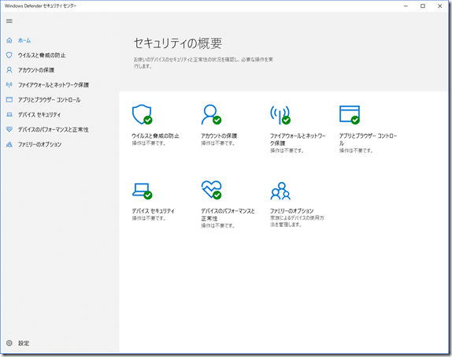Click the アプリとブラウザー コントロール tile title

click(x=368, y=139)
